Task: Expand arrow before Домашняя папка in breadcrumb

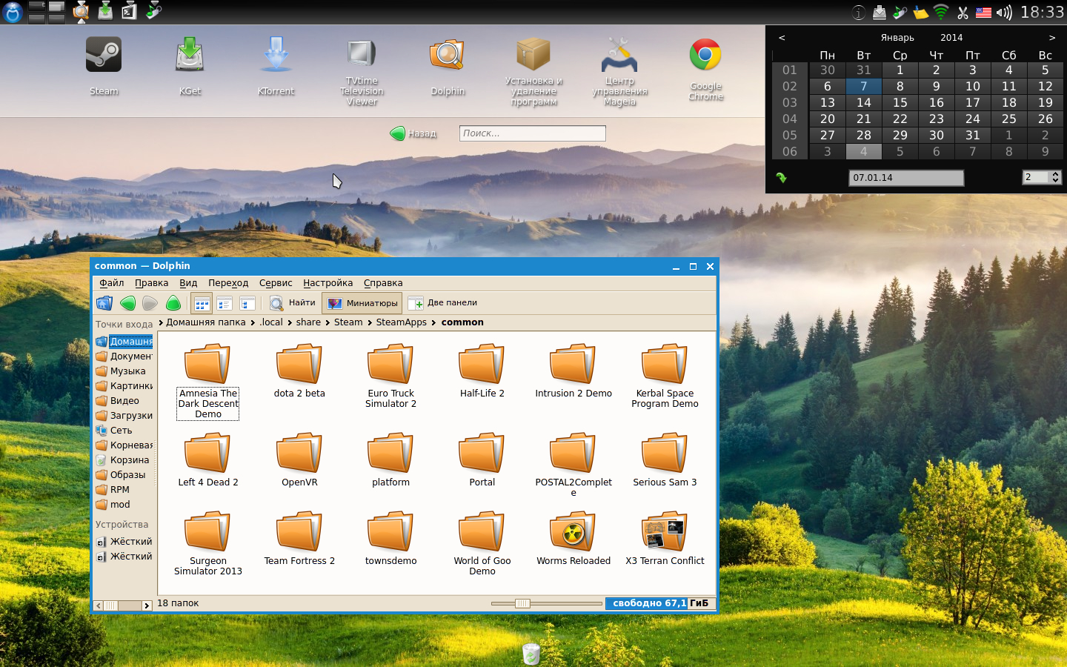Action: coord(161,322)
